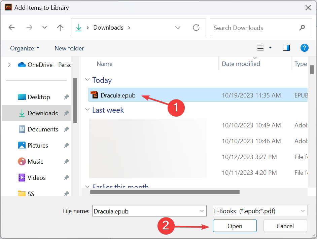This screenshot has width=317, height=239.
Task: Select the 10/12/2023 3:27 PM row
Action: click(198, 157)
